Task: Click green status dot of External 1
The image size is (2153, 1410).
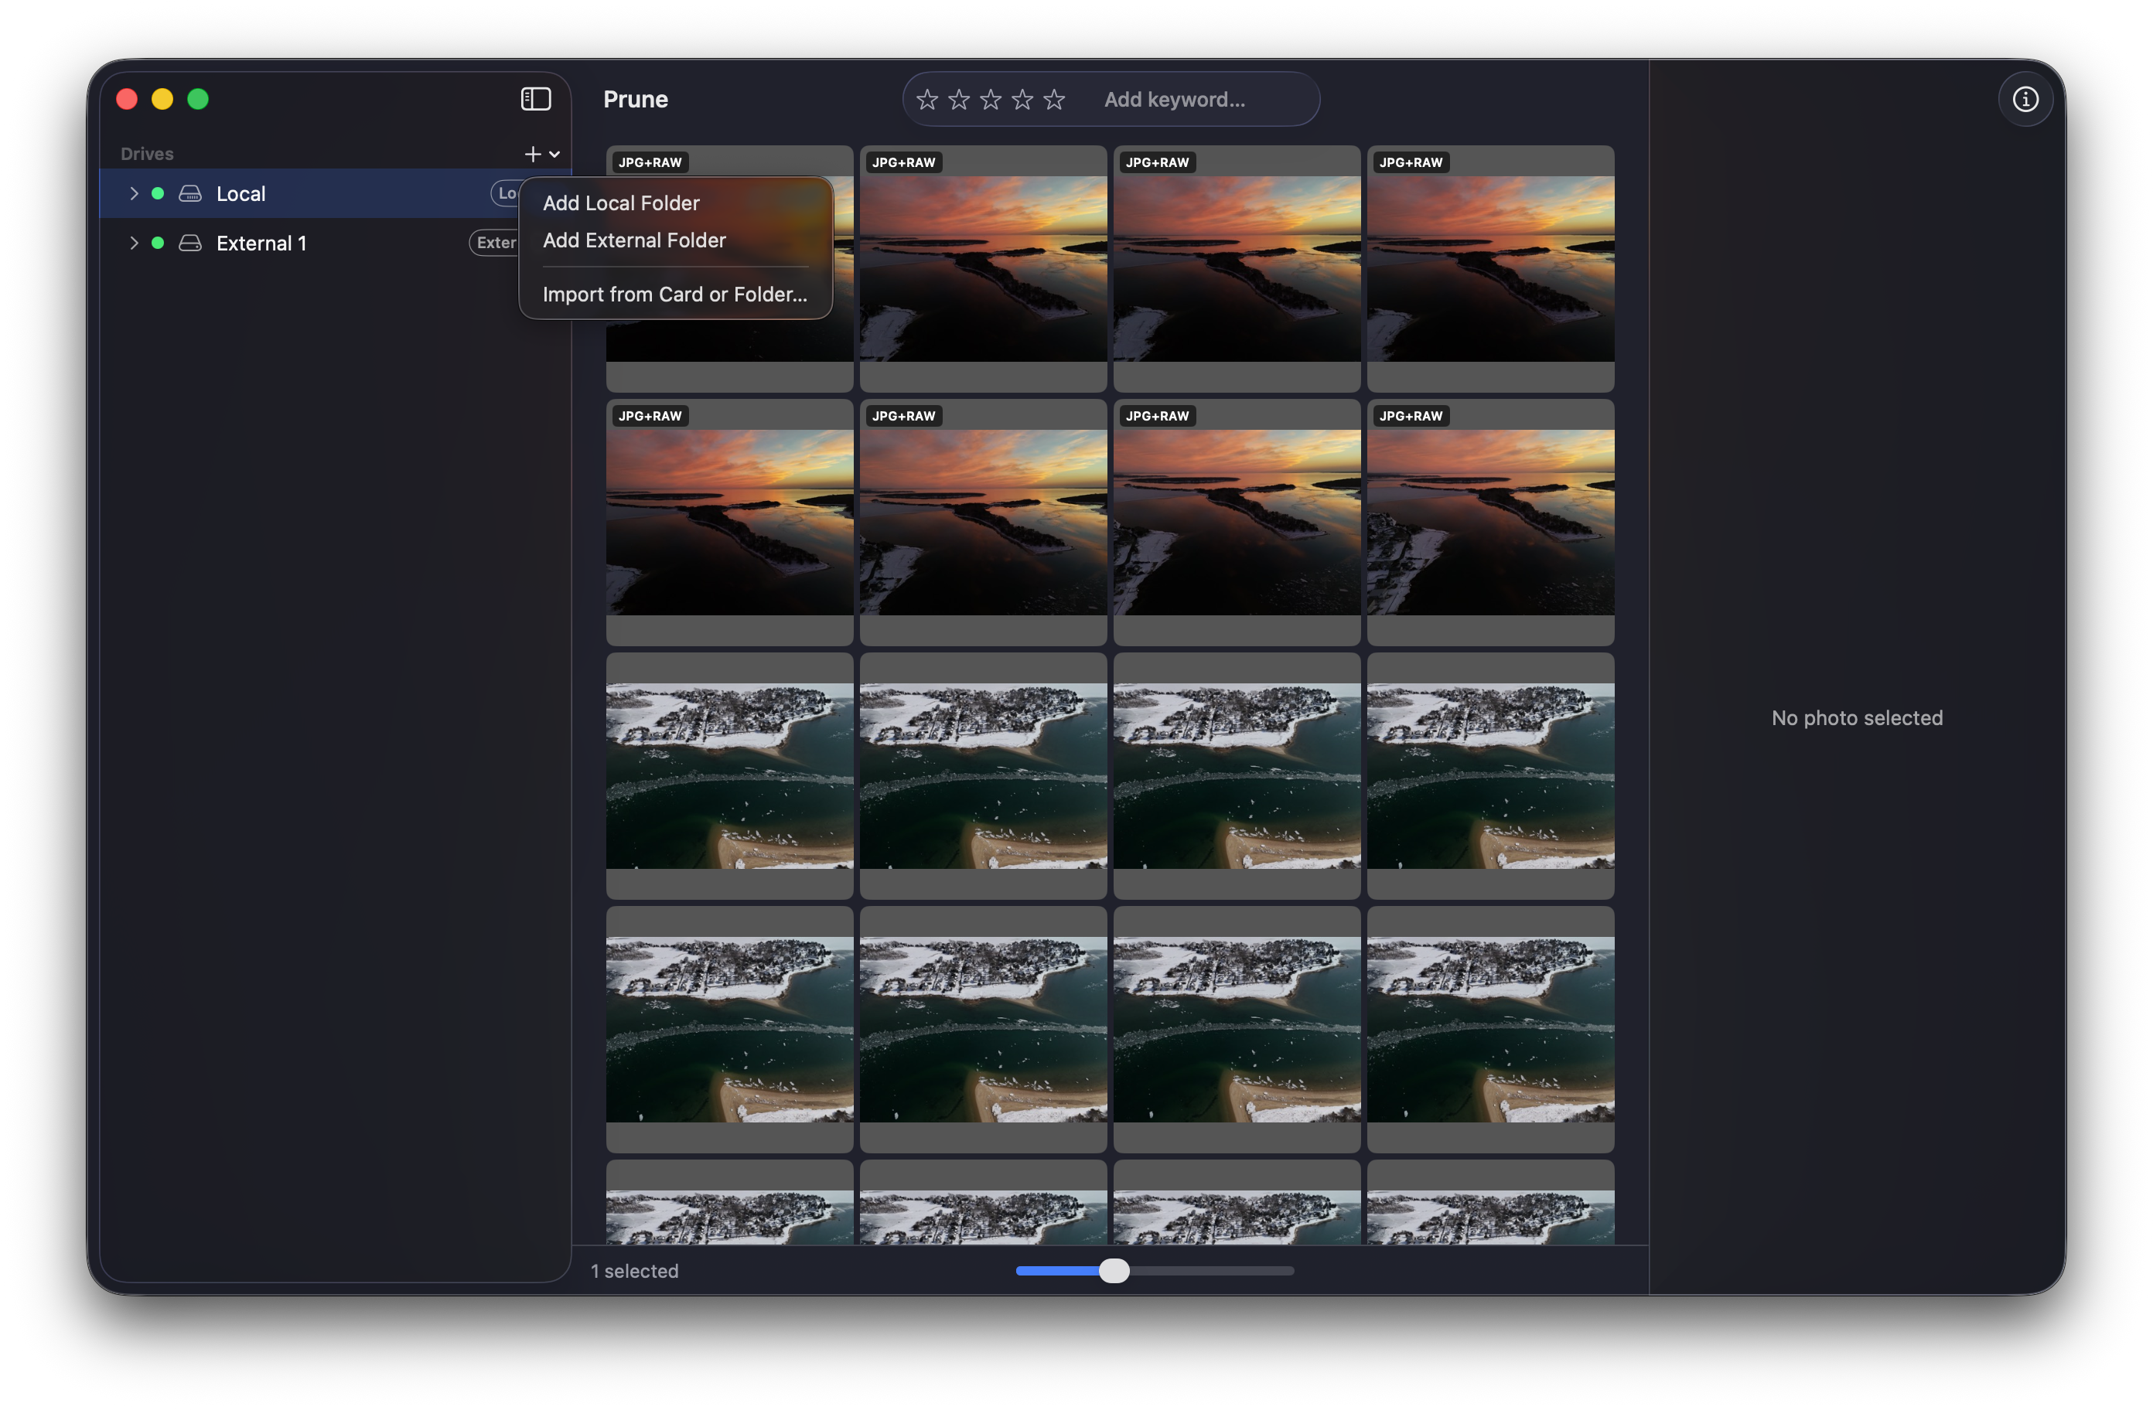Action: (158, 243)
